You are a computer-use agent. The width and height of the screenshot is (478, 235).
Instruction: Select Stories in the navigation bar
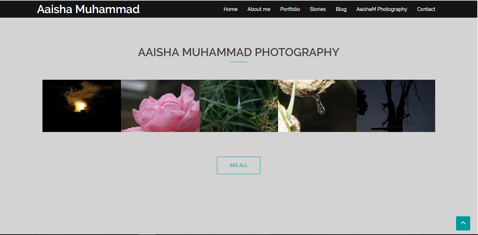[x=318, y=9]
